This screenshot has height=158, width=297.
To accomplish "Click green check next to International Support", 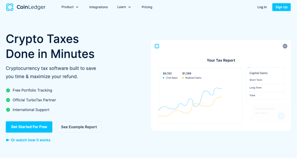I will [x=8, y=110].
